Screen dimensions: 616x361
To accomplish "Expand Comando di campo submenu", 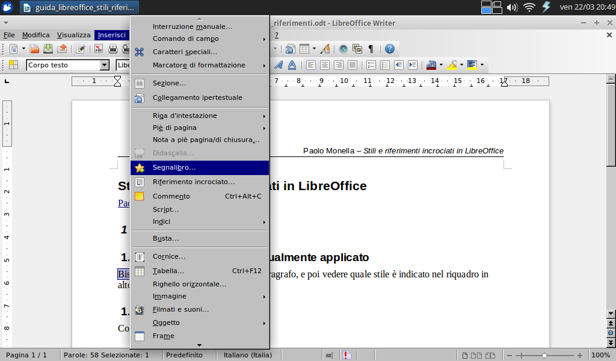I will click(200, 39).
